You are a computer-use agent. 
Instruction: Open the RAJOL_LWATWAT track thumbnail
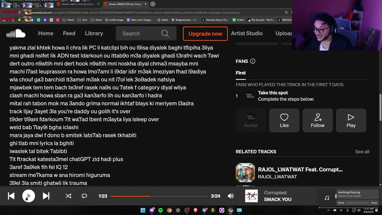[x=245, y=173]
